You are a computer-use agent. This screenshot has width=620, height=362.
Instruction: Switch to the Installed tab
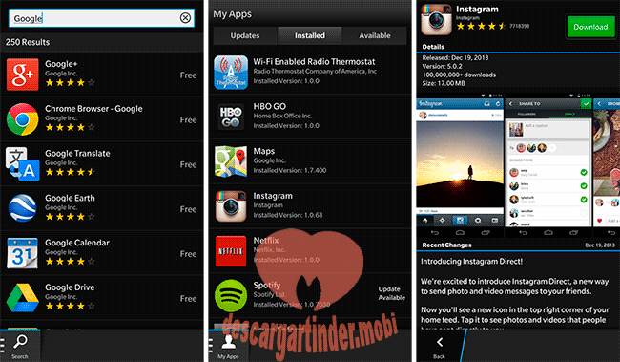point(310,35)
